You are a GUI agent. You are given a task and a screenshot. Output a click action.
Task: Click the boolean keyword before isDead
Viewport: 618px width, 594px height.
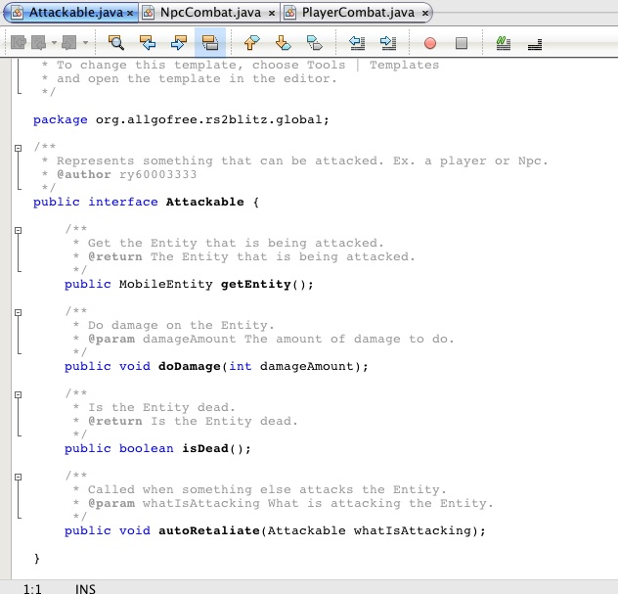147,448
